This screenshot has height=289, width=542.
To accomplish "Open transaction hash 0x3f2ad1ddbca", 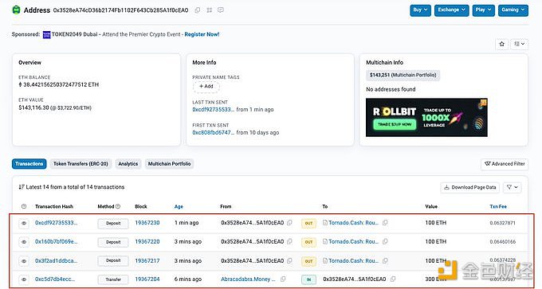I will 56,260.
